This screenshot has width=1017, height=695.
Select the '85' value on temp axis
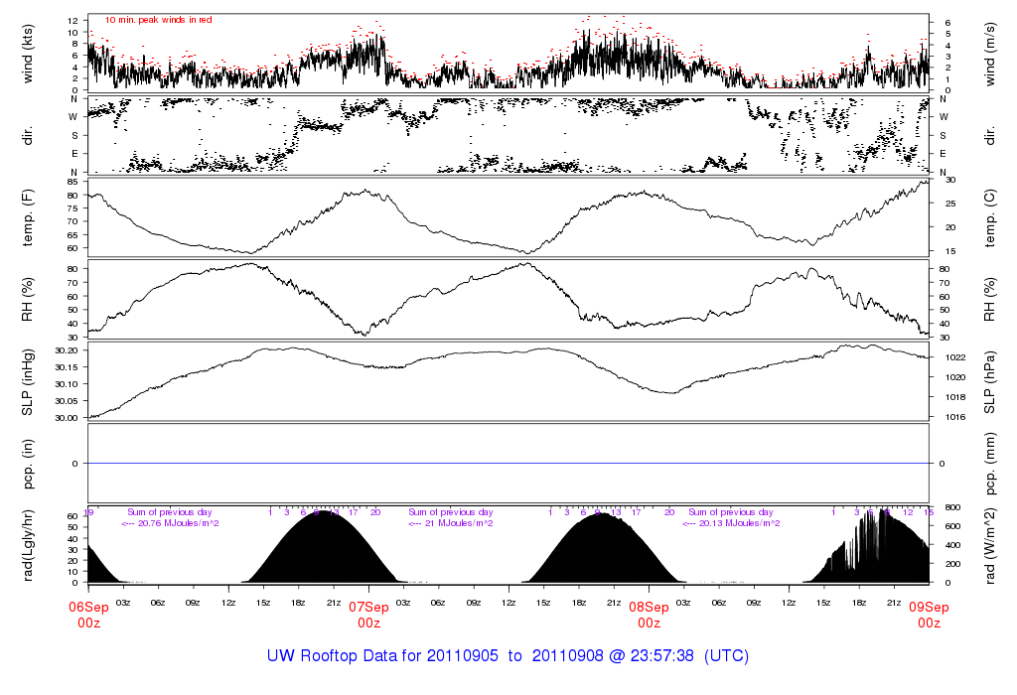point(73,182)
